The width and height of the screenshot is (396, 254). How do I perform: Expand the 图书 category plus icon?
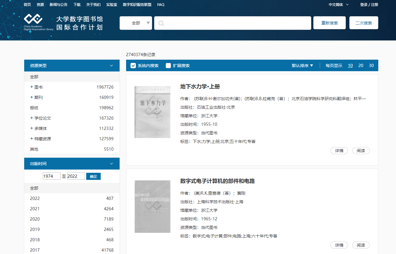click(x=32, y=87)
